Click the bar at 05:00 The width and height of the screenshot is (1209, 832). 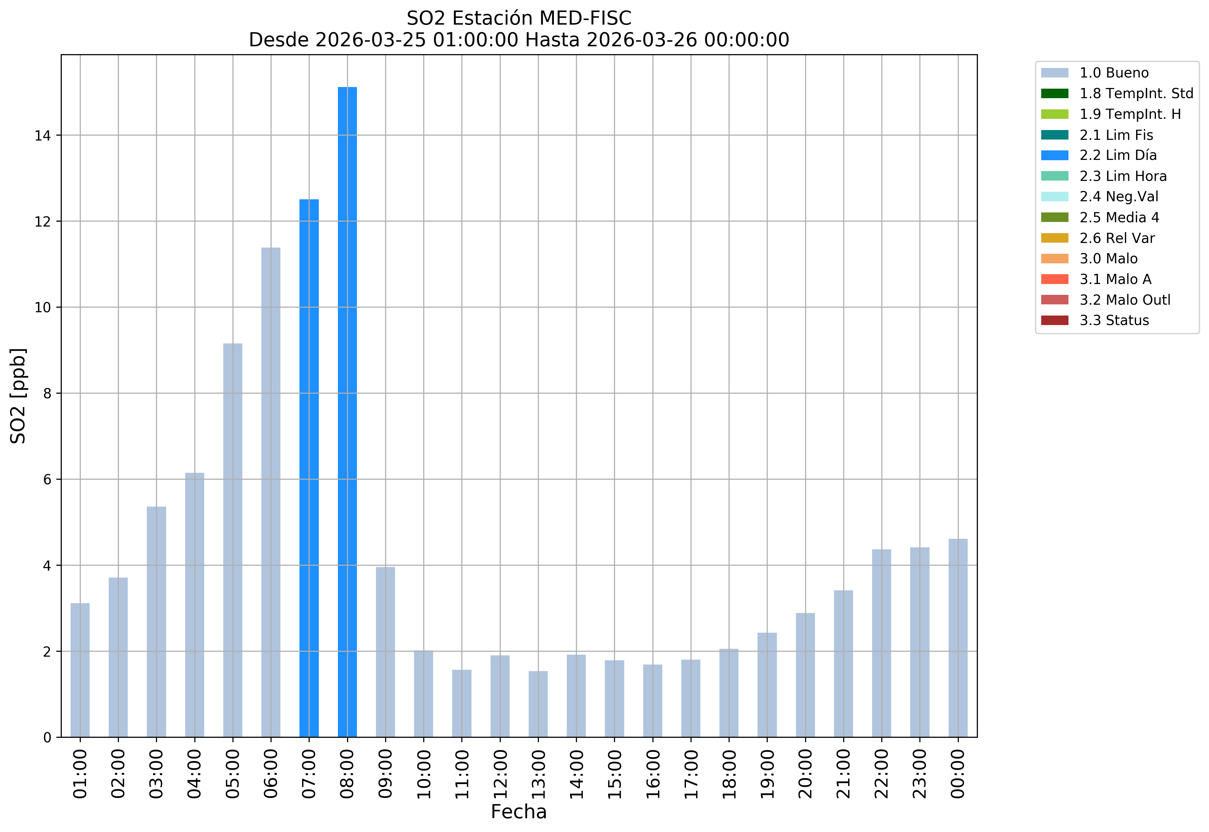tap(232, 539)
